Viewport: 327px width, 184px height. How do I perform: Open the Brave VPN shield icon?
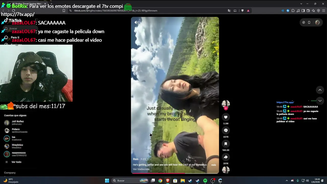(319, 11)
